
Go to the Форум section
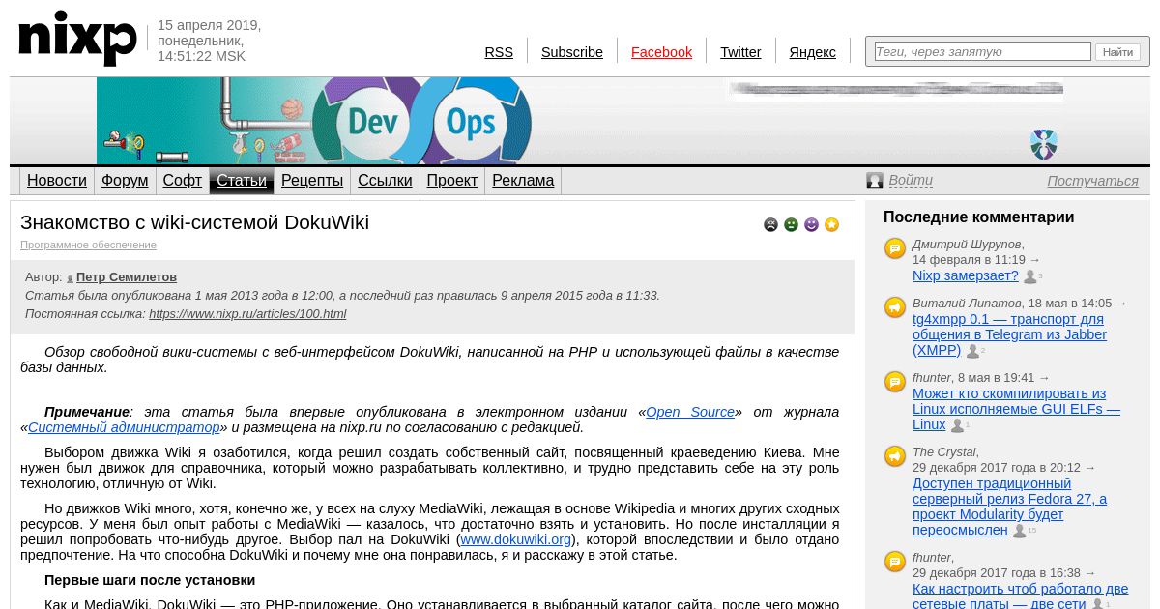pos(125,181)
